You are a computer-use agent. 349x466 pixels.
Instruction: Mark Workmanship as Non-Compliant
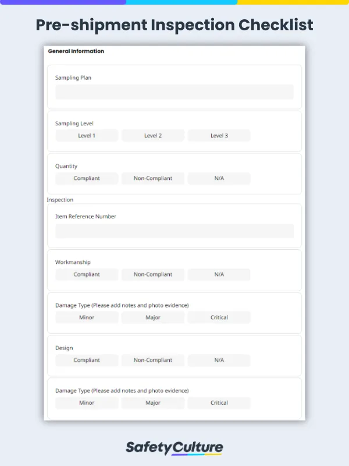click(152, 274)
